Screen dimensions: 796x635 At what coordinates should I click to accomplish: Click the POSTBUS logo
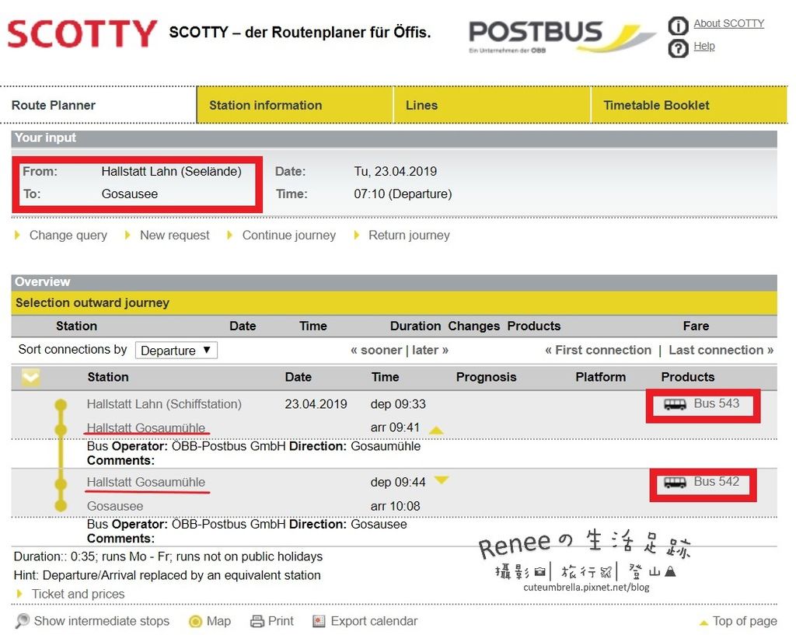tap(561, 37)
